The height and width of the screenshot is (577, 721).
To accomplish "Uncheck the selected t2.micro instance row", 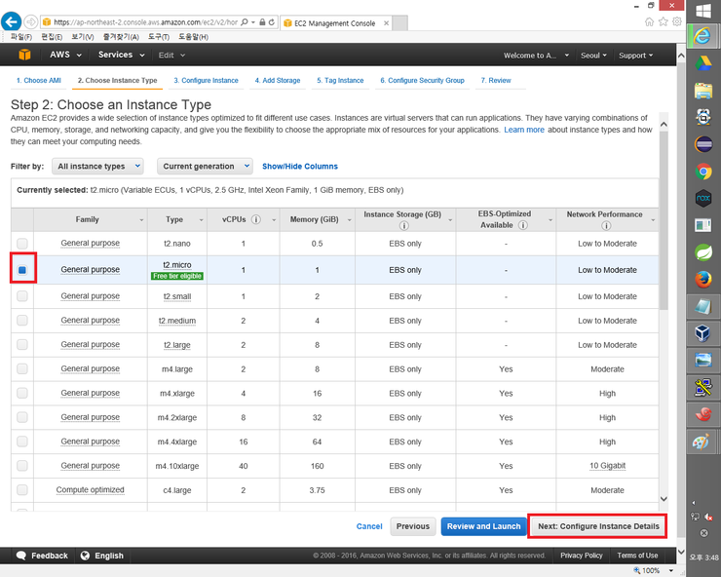I will tap(22, 269).
